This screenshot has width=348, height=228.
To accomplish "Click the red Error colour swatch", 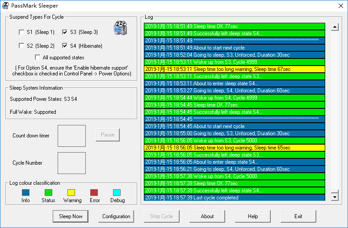I will coord(94,192).
